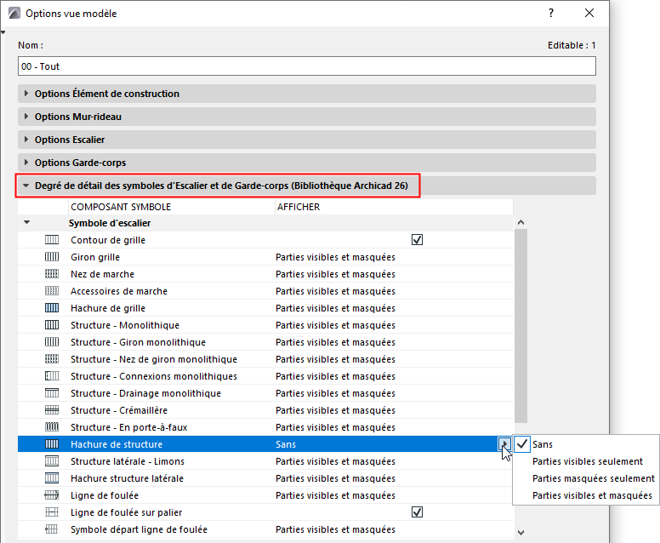
Task: Expand the Options Garde-corps panel
Action: (26, 163)
